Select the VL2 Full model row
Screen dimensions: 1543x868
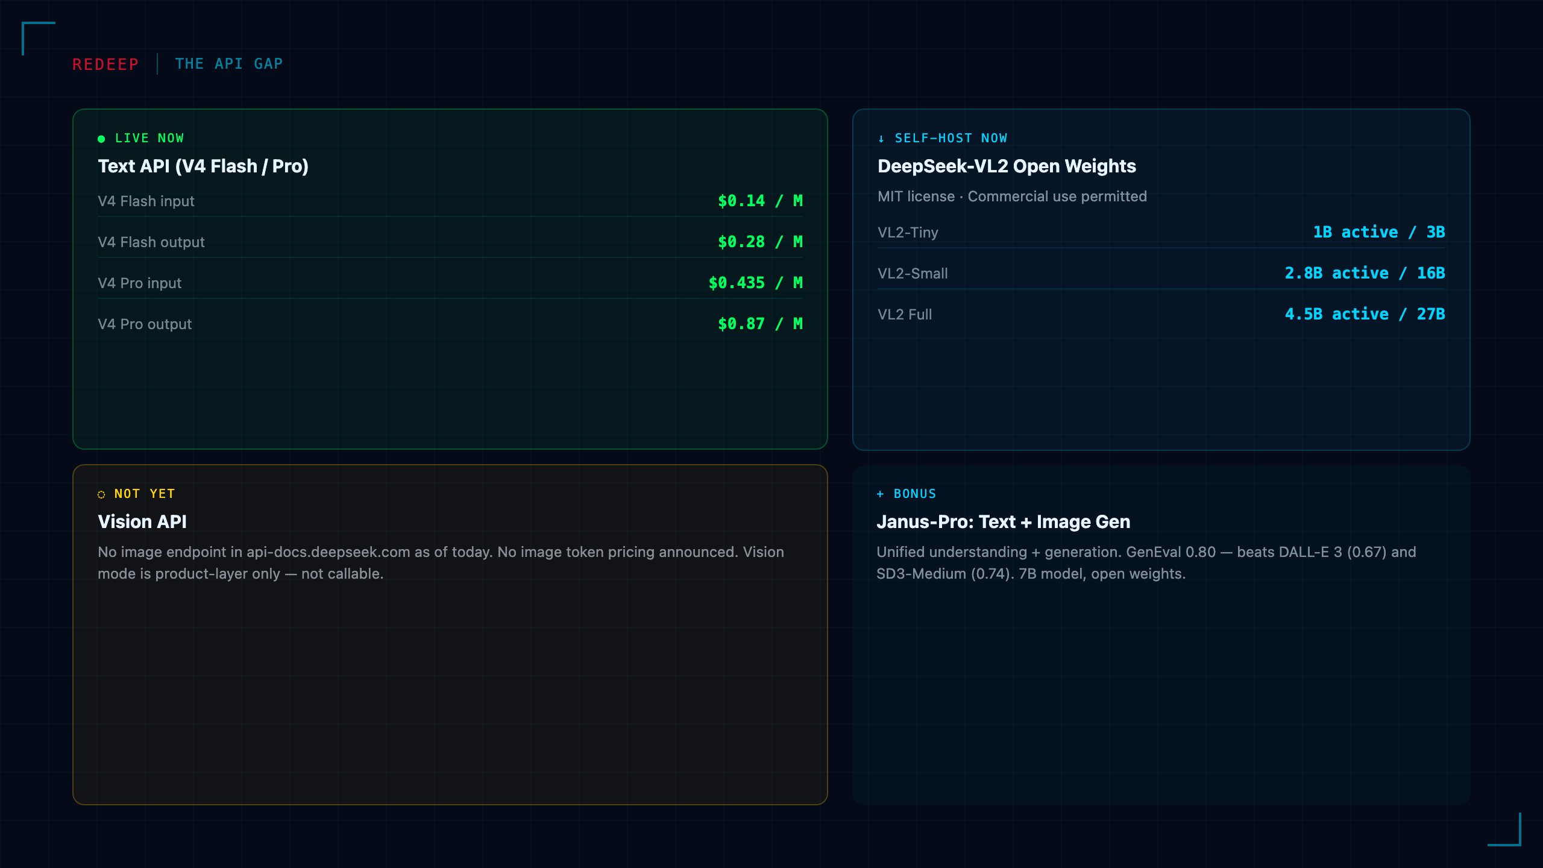1161,315
